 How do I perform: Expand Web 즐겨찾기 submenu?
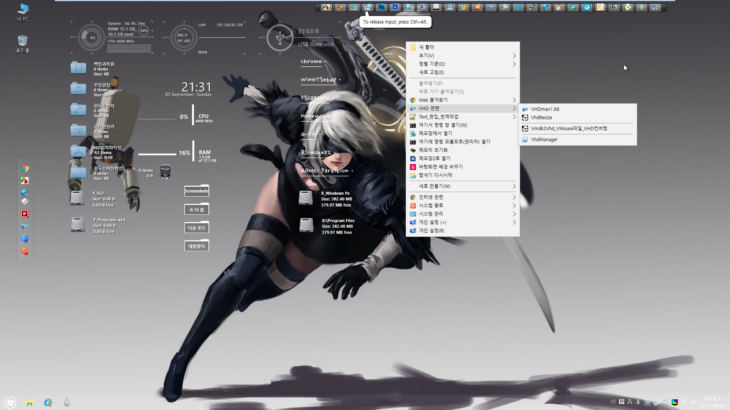point(463,100)
